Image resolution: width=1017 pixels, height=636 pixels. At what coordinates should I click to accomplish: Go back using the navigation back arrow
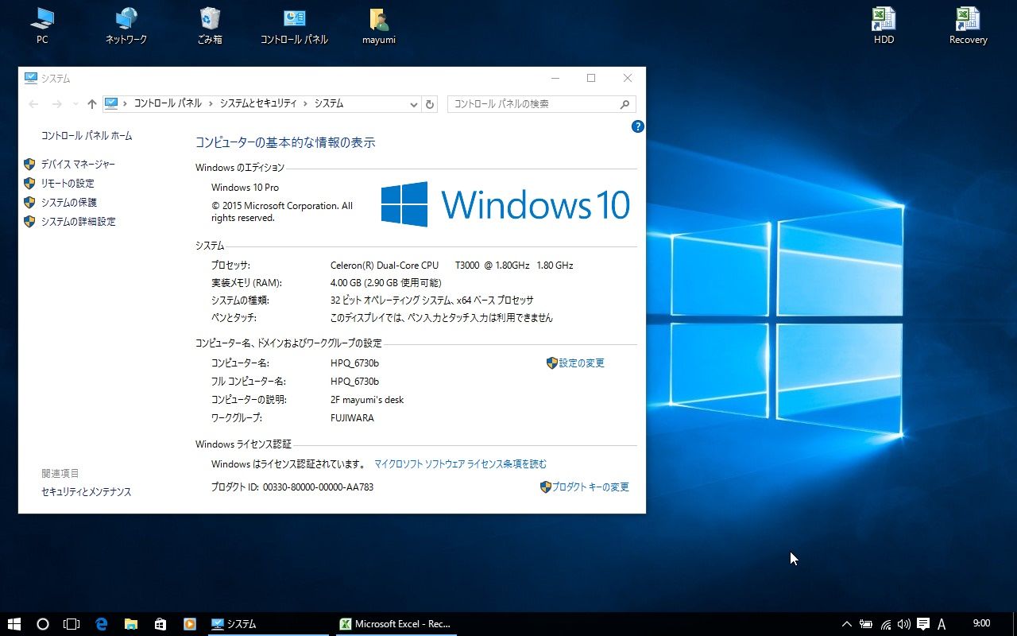coord(33,104)
